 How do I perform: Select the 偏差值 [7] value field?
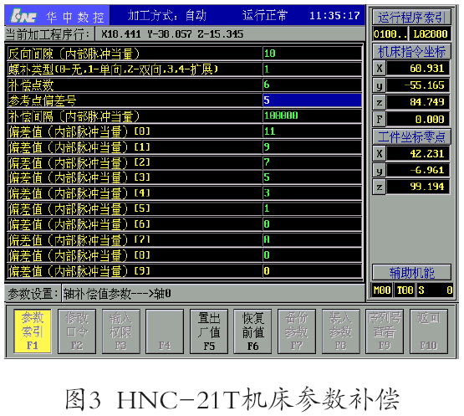(x=312, y=240)
